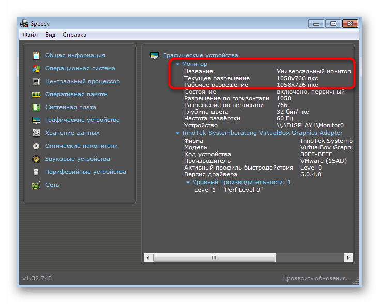Collapse the Монитор section arrow
Image resolution: width=379 pixels, height=304 pixels.
click(178, 64)
